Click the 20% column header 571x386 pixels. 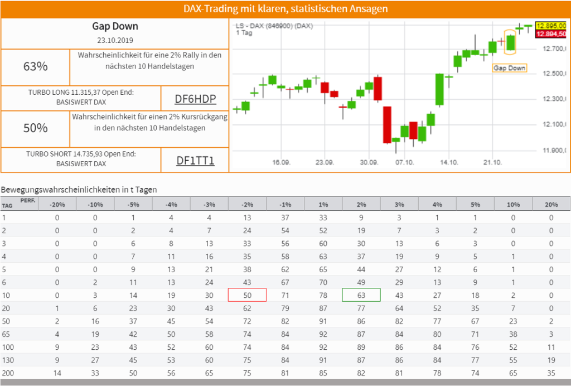pos(551,205)
